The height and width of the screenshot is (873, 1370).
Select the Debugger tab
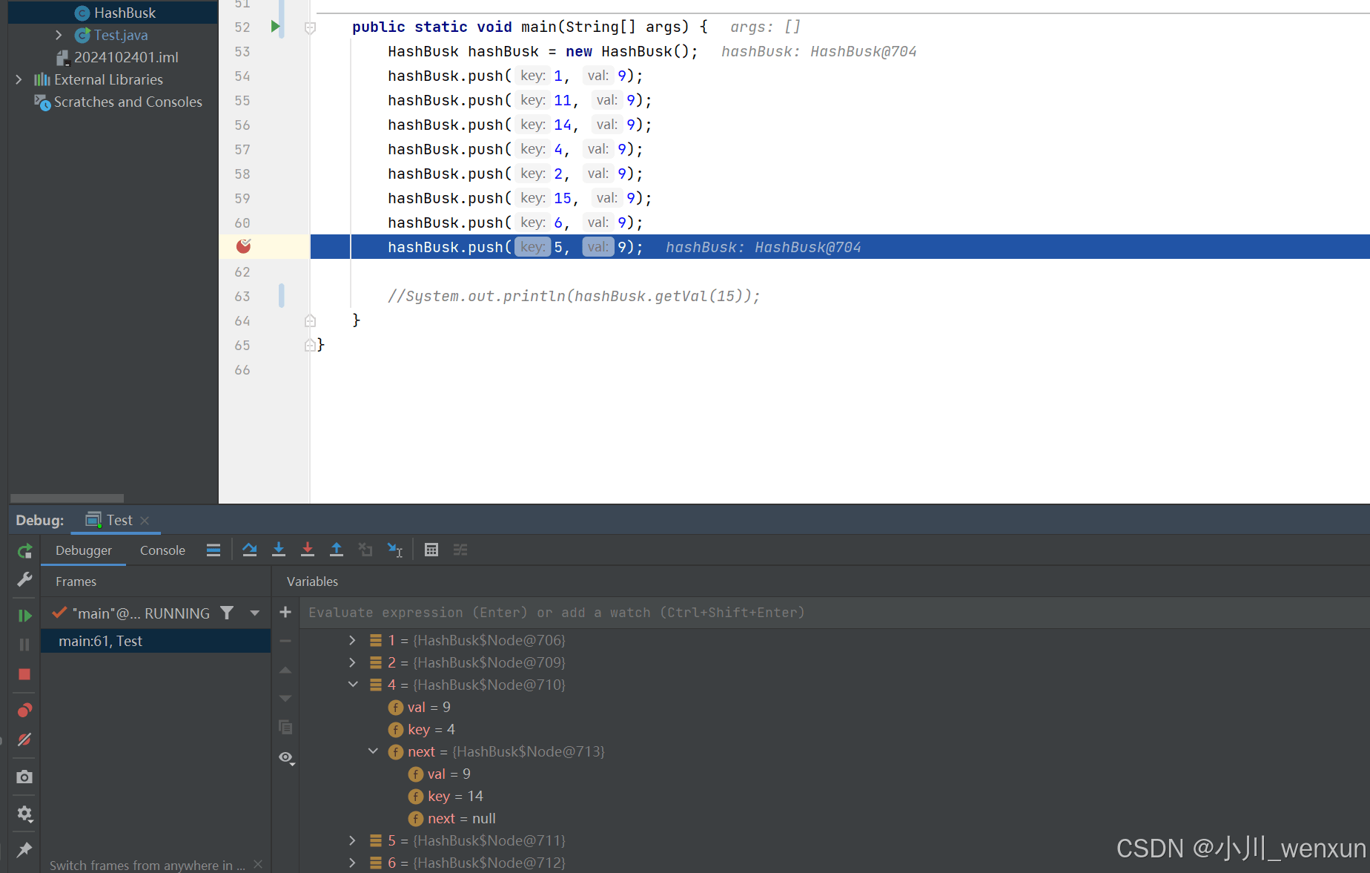click(84, 550)
